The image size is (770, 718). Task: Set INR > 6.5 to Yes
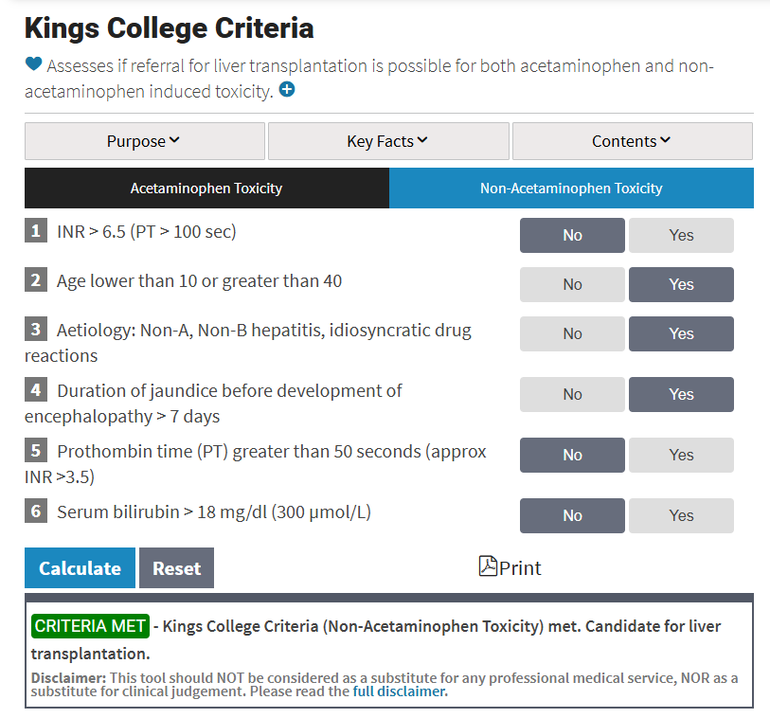(x=681, y=235)
